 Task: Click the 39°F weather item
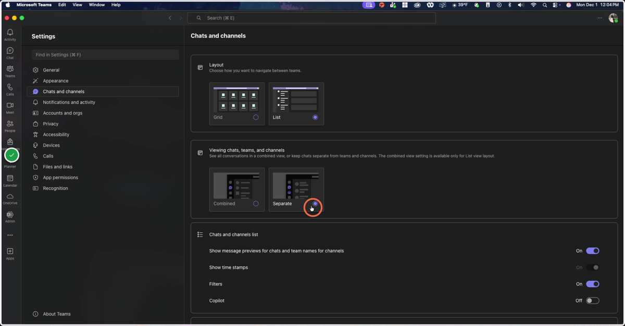pyautogui.click(x=460, y=5)
